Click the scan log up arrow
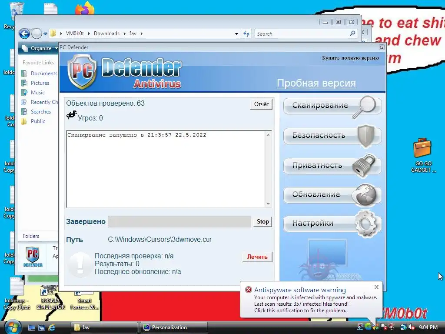Image resolution: width=445 pixels, height=334 pixels. point(268,135)
